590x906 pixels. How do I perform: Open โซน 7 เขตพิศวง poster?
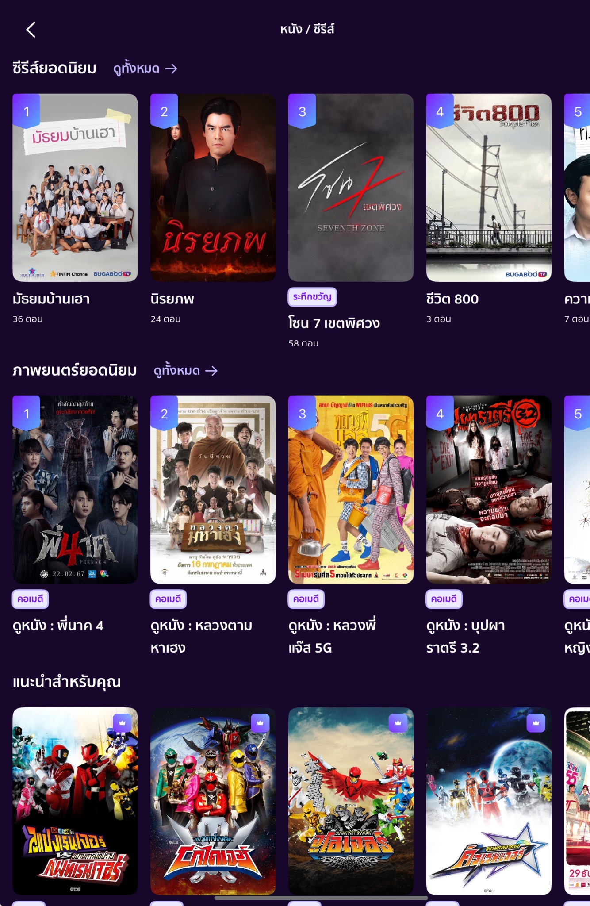click(351, 188)
